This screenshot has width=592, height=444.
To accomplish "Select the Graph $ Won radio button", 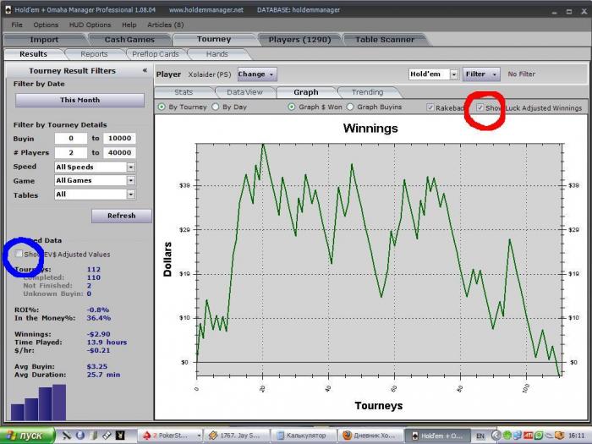I will [292, 107].
